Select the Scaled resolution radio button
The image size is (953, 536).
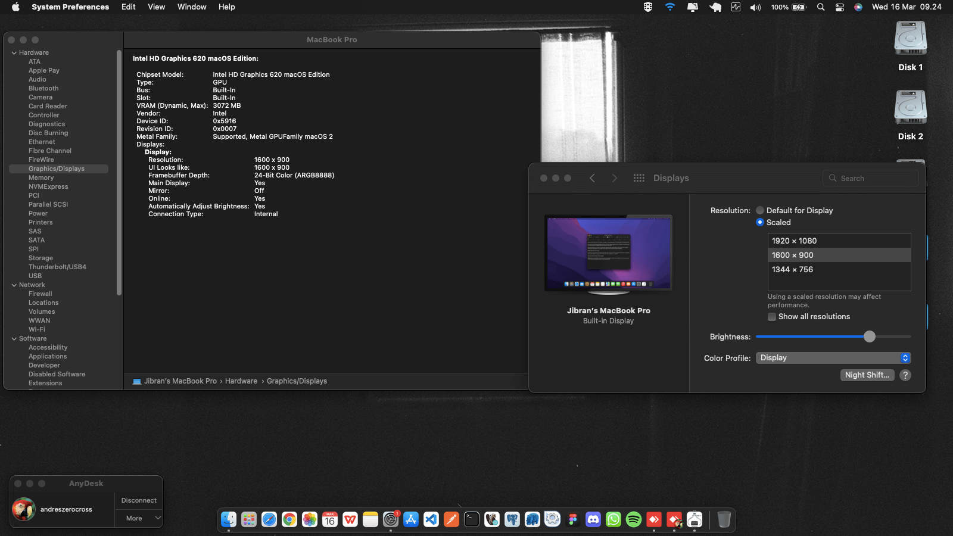pyautogui.click(x=760, y=222)
